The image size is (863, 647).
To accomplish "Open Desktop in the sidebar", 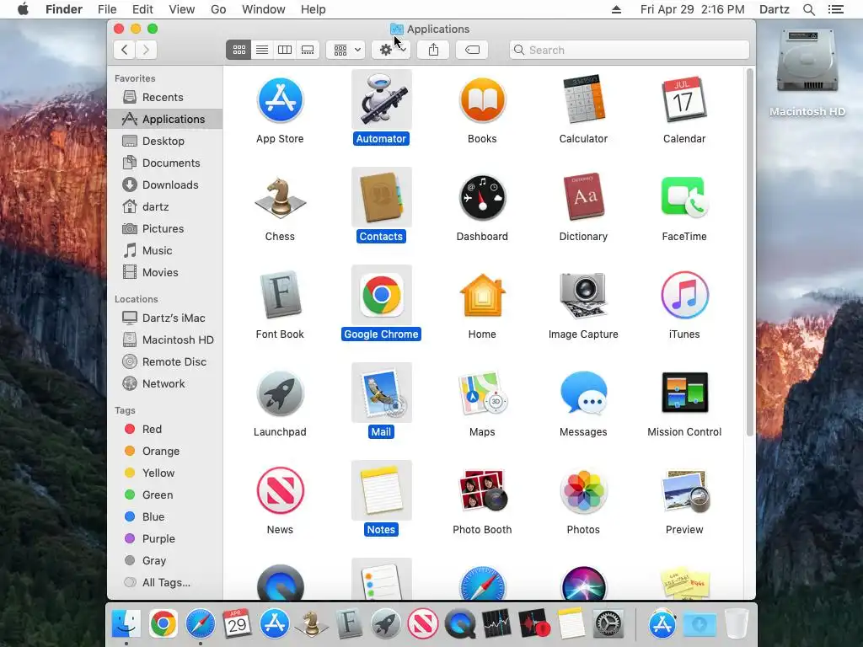I will tap(165, 141).
